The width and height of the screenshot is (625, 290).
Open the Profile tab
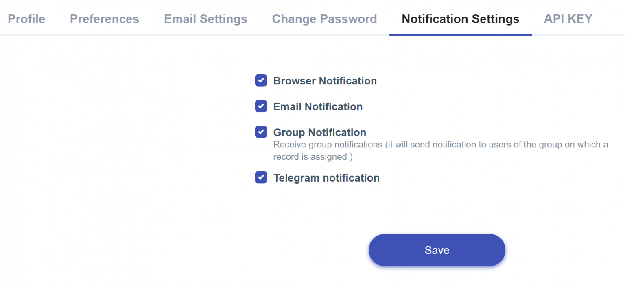(26, 19)
